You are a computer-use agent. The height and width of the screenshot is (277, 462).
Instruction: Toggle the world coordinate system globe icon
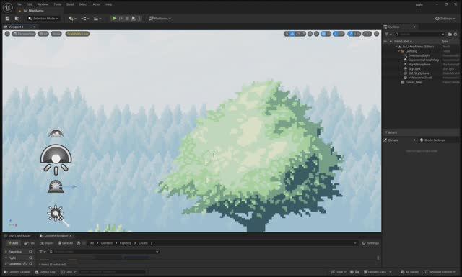pyautogui.click(x=310, y=34)
